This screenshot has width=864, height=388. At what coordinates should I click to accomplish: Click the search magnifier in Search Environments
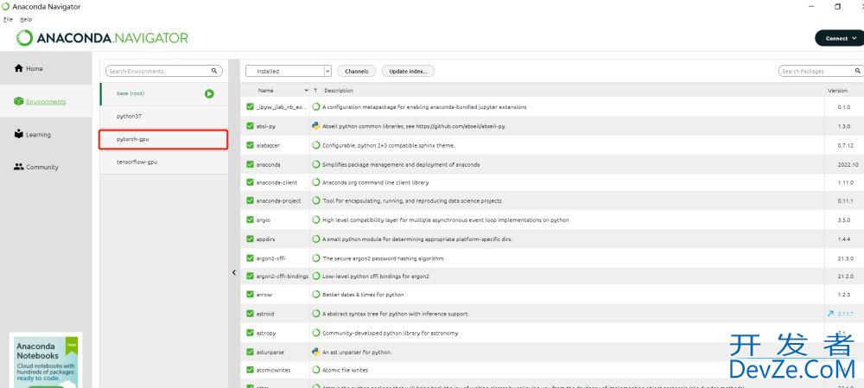[214, 71]
